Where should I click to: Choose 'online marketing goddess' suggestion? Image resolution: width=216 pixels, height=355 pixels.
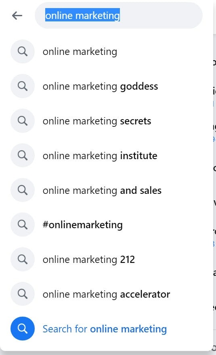107,86
